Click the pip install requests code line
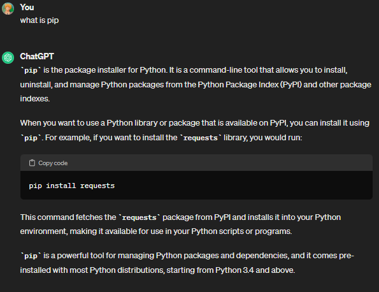Viewport: 379px width, 292px height. tap(72, 186)
